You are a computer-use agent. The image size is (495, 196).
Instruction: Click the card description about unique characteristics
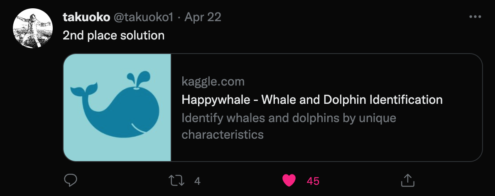(x=289, y=126)
